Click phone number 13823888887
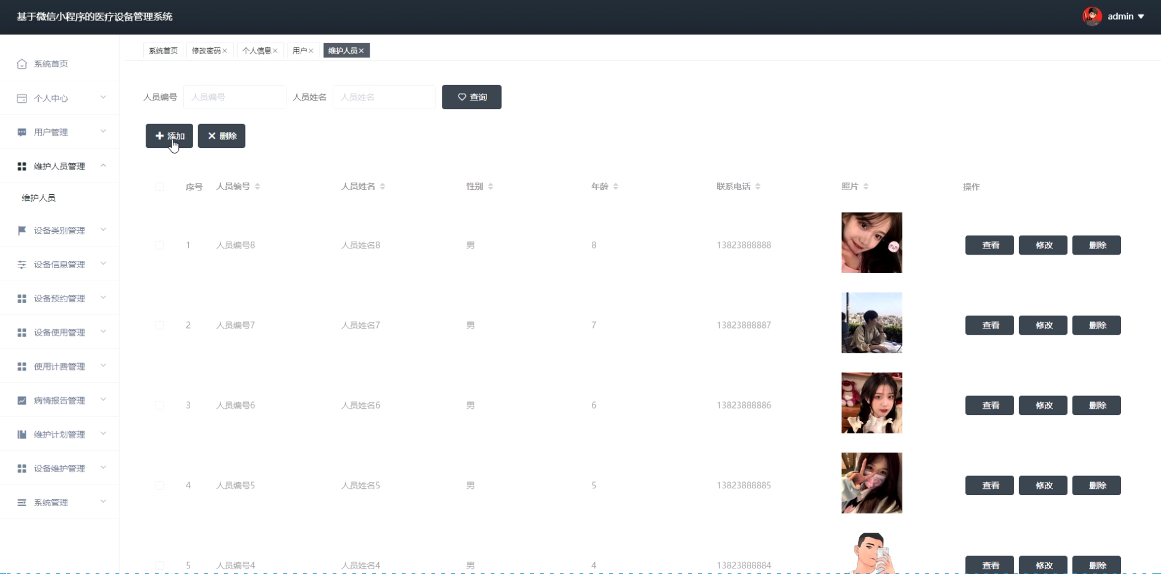The image size is (1161, 574). click(744, 325)
